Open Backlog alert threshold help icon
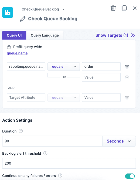Screen dimensions: 140x180 point(45,153)
